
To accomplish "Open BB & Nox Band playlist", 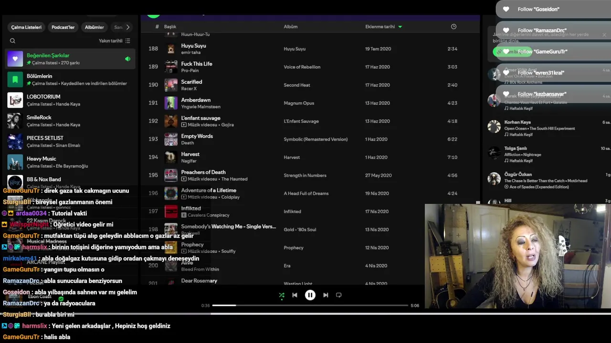I will pyautogui.click(x=70, y=182).
